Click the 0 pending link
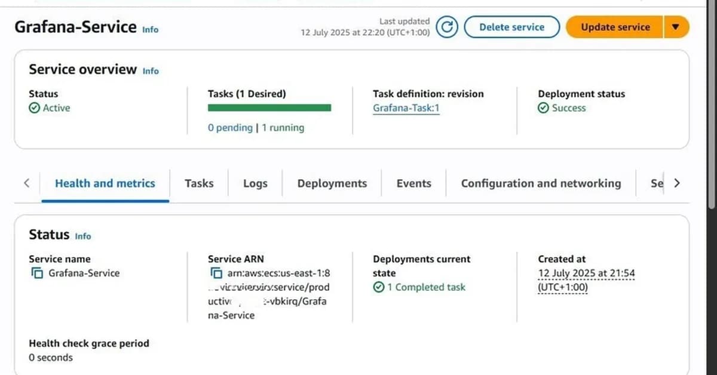717x375 pixels. [230, 128]
